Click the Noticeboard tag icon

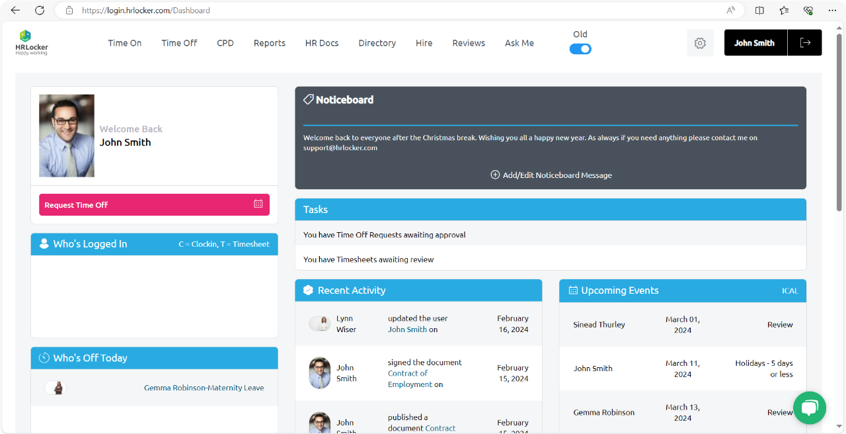point(309,99)
